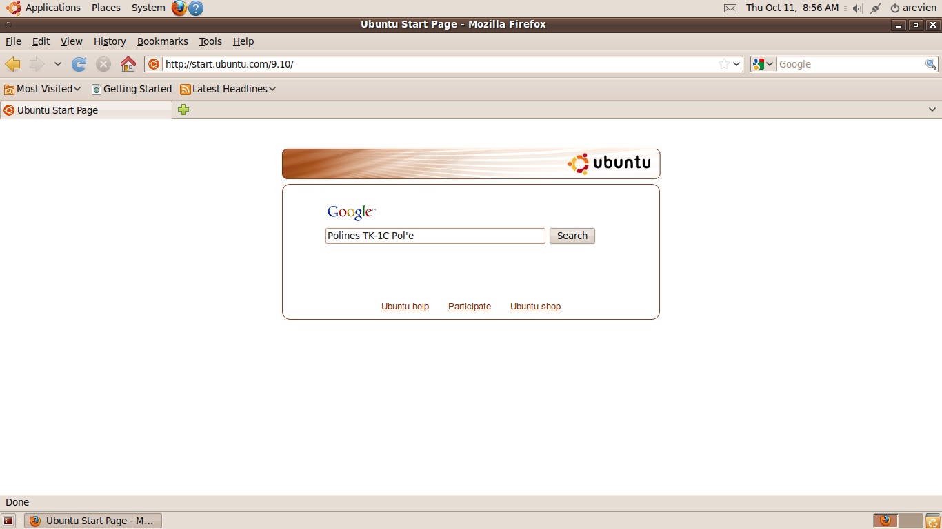Open the list all tabs dropdown
The height and width of the screenshot is (529, 942).
click(932, 110)
